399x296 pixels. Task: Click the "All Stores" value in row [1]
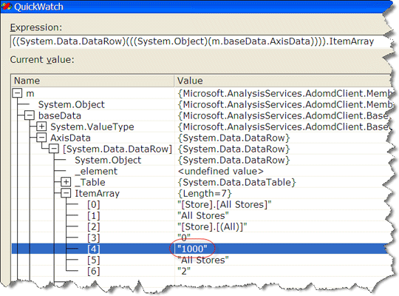(202, 215)
